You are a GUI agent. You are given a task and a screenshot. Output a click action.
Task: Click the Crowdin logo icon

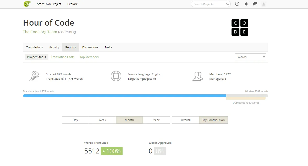click(x=27, y=4)
